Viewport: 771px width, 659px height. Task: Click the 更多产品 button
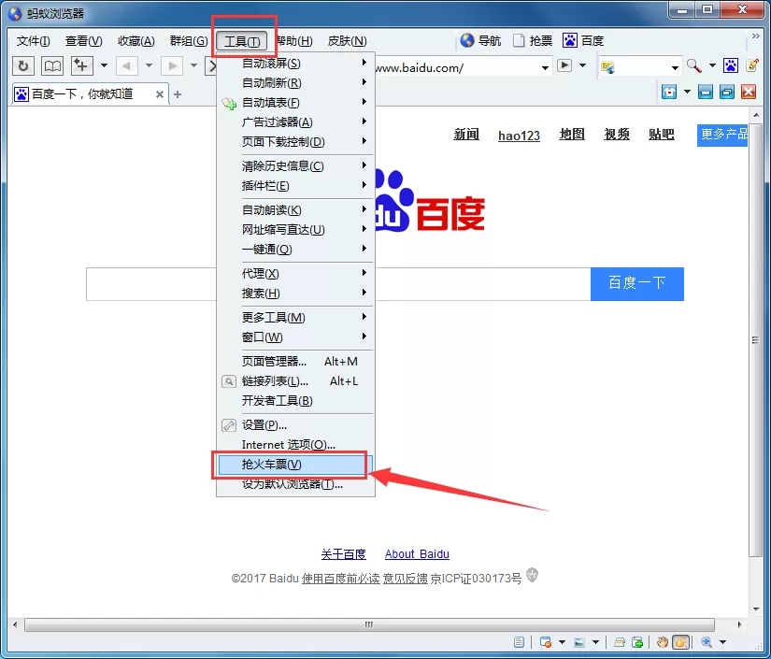(x=722, y=135)
